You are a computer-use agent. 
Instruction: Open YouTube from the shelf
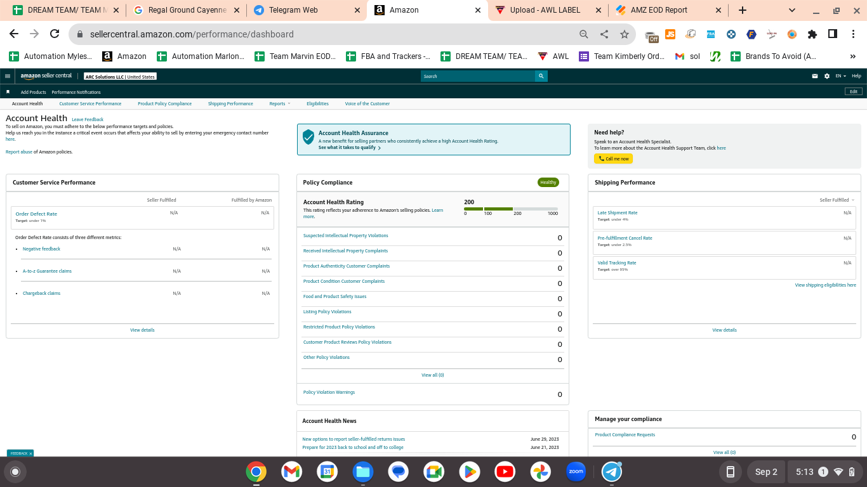pyautogui.click(x=505, y=472)
